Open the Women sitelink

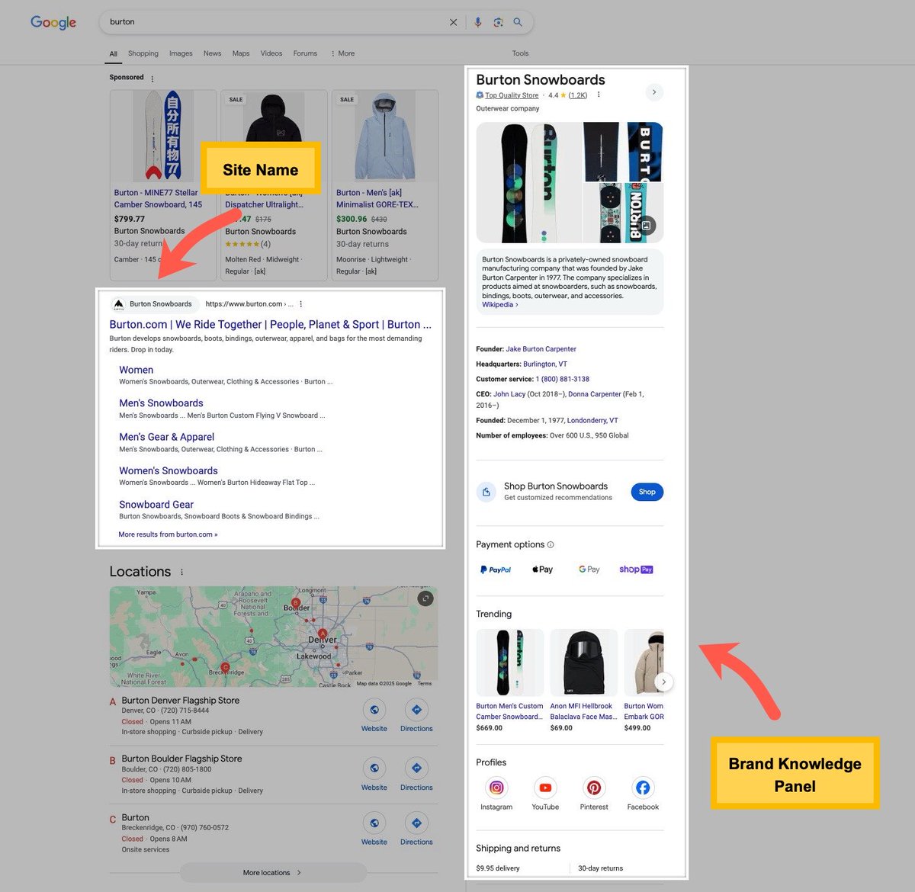click(x=136, y=370)
